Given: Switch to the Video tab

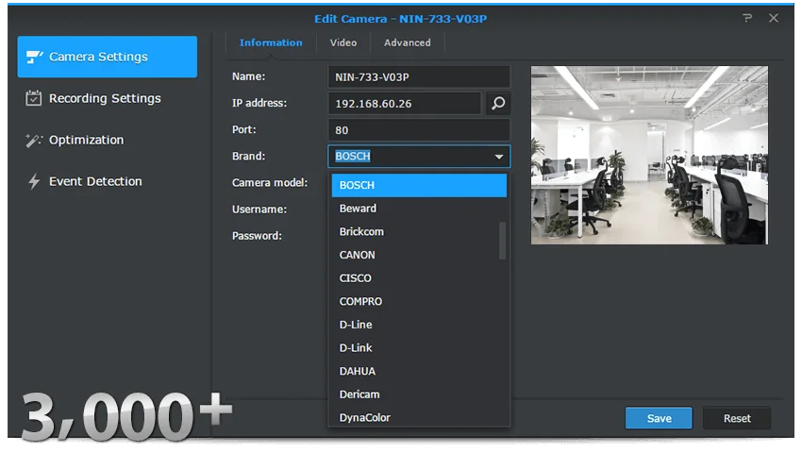Looking at the screenshot, I should [x=343, y=42].
